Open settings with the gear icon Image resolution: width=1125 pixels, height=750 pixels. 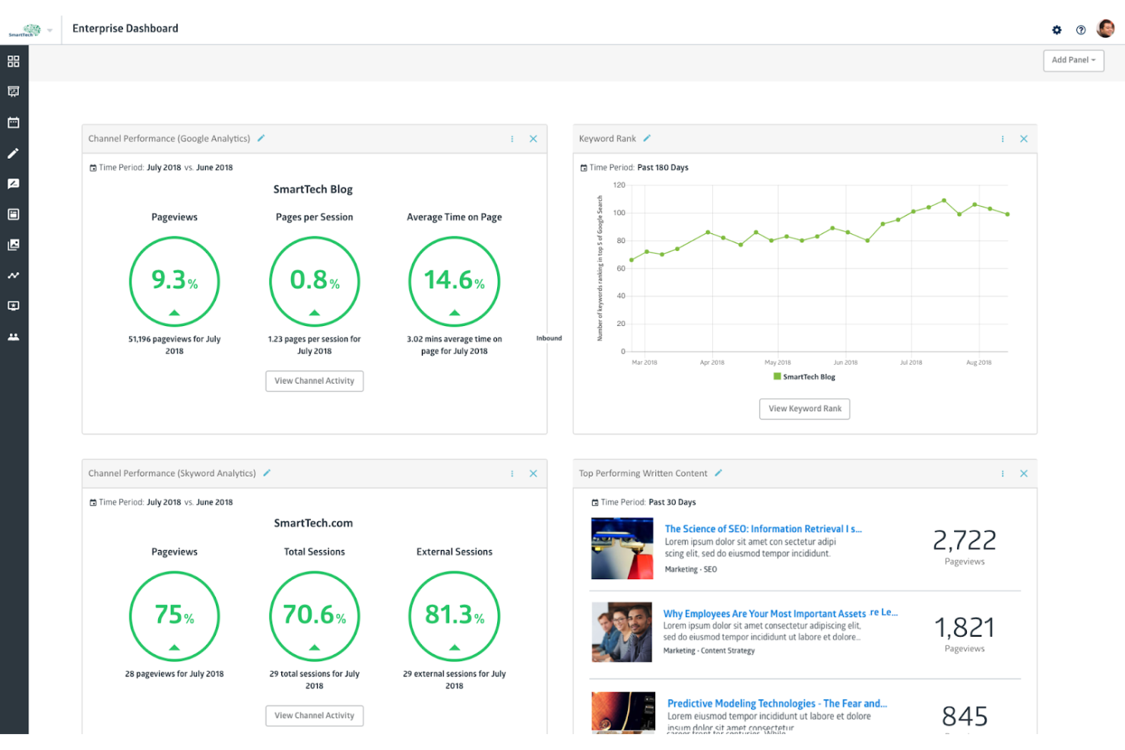(x=1057, y=30)
